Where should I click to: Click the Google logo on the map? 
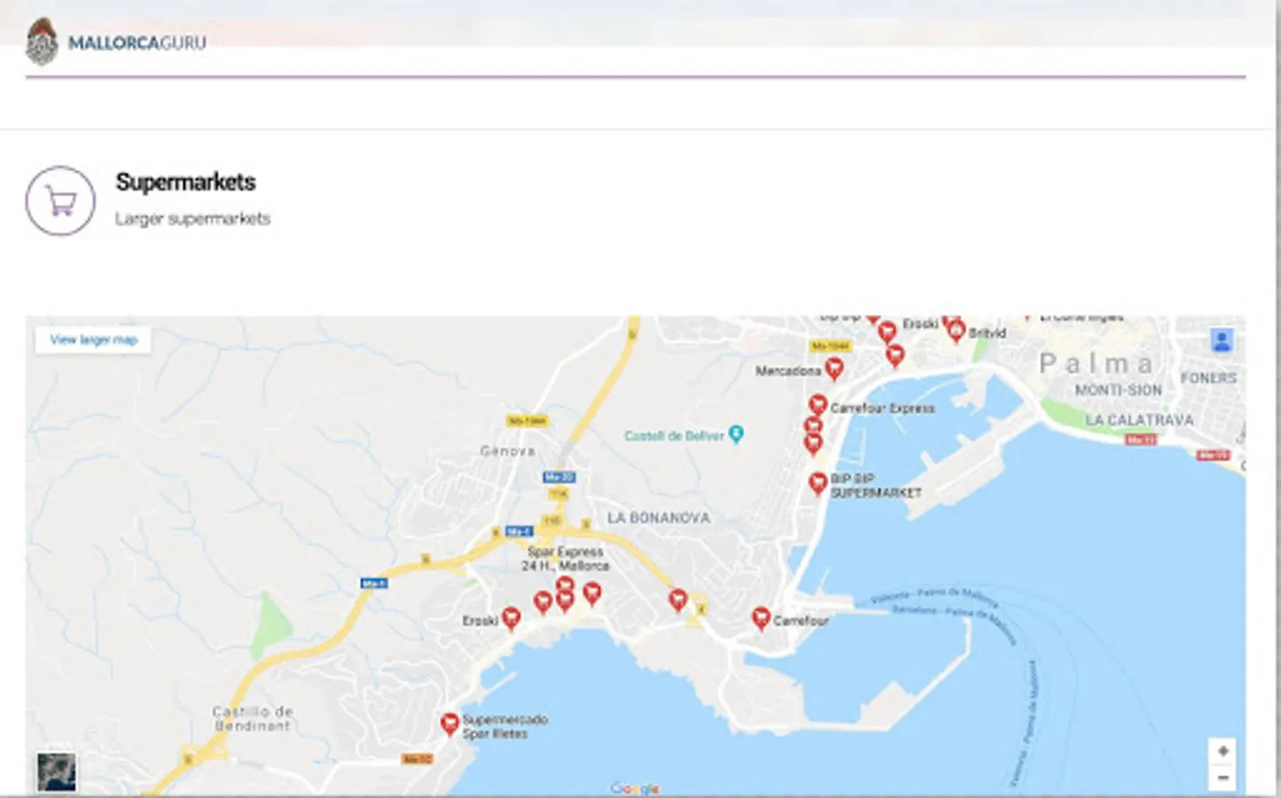coord(635,788)
